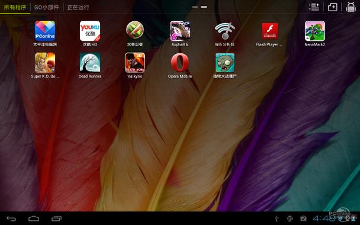The image size is (360, 225).
Task: Click the Android debug notification icon
Action: pos(290,218)
